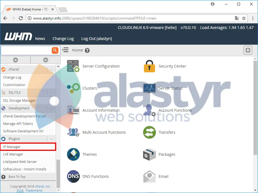Open the Account Information icon
258x193 pixels.
click(x=73, y=110)
